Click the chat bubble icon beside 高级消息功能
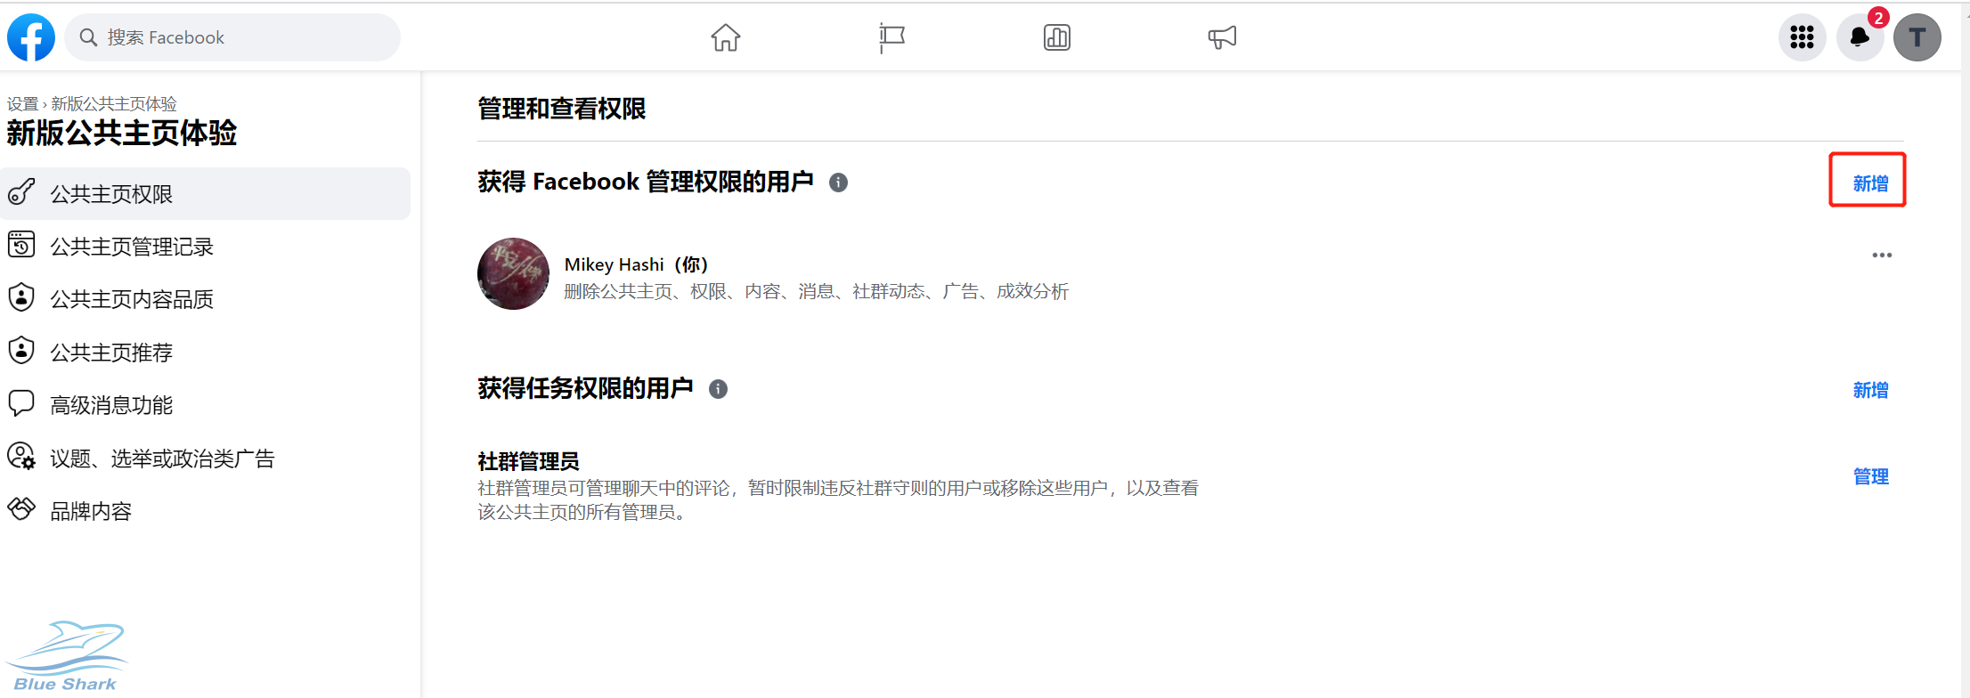The image size is (1970, 698). (21, 403)
